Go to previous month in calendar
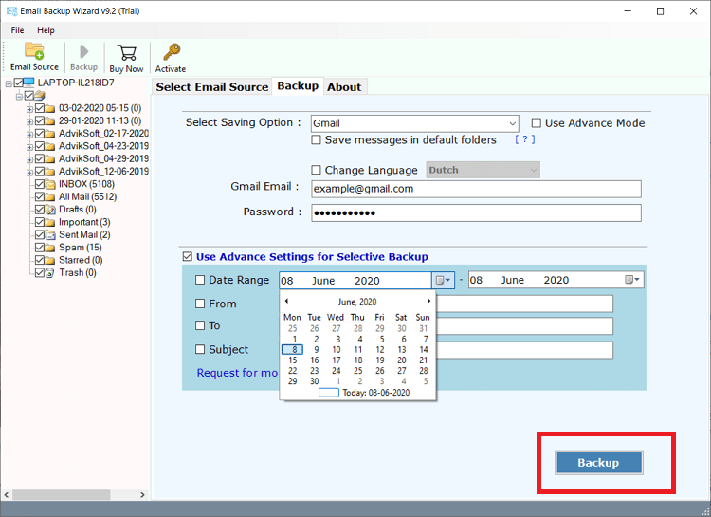711x517 pixels. [x=286, y=301]
